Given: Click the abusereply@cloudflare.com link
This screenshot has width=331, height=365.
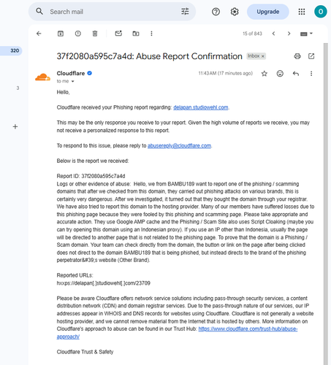Looking at the screenshot, I should [179, 146].
